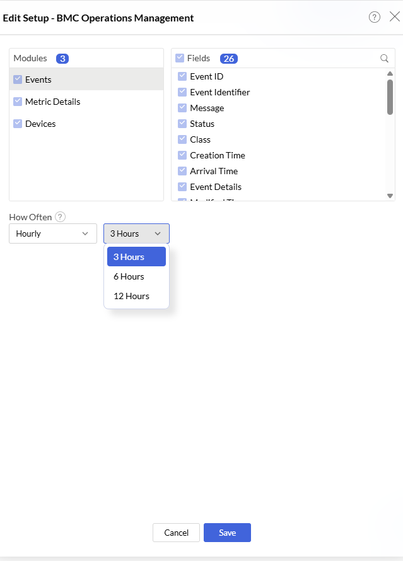The width and height of the screenshot is (403, 561).
Task: Toggle the Devices module checkbox
Action: click(x=18, y=124)
